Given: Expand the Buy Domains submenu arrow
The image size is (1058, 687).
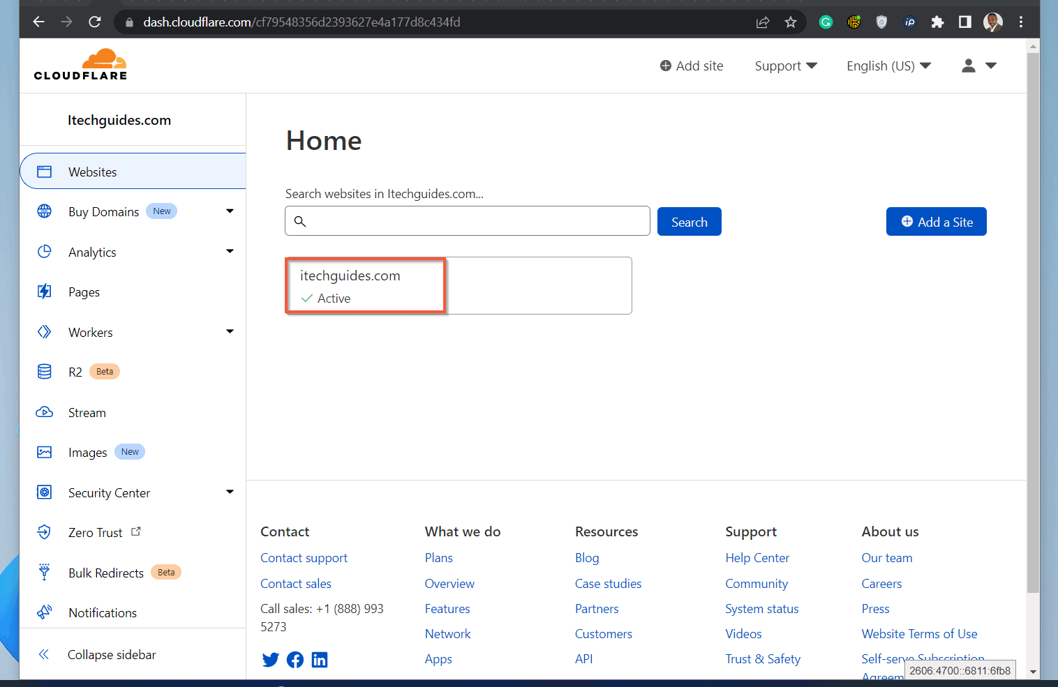Looking at the screenshot, I should coord(230,211).
